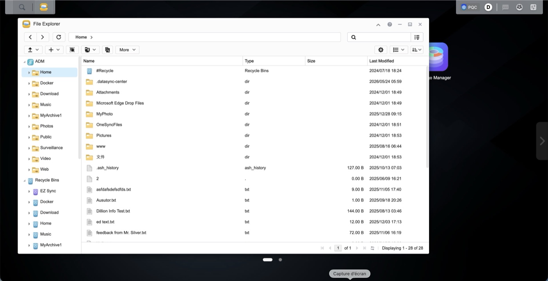Switch to second desktop page dot
Viewport: 548px width, 281px height.
[x=280, y=259]
